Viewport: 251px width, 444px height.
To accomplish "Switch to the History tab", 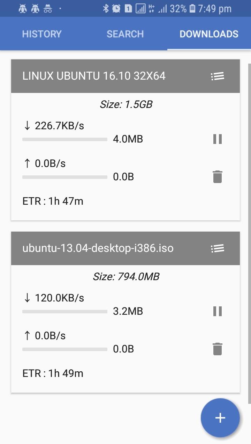I will (x=42, y=34).
